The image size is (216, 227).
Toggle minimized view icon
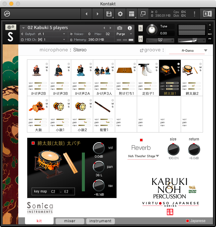click(143, 14)
